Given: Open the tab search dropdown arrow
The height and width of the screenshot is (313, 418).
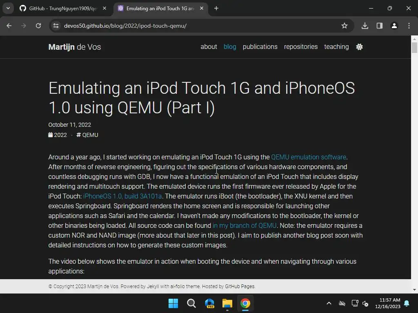Looking at the screenshot, I should tap(8, 8).
